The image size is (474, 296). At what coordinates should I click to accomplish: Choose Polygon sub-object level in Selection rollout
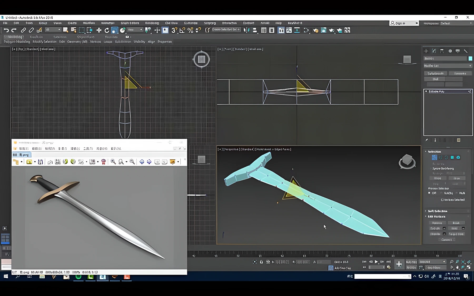pos(452,157)
